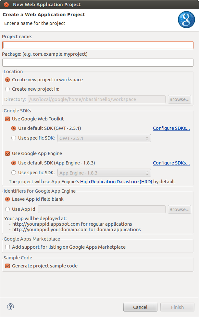Expand the App Engine - 1.8.3 dropdown
The width and height of the screenshot is (199, 317).
pos(104,173)
